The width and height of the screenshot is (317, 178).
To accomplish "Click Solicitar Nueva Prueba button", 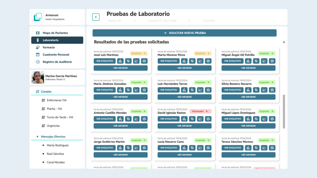I will [185, 33].
